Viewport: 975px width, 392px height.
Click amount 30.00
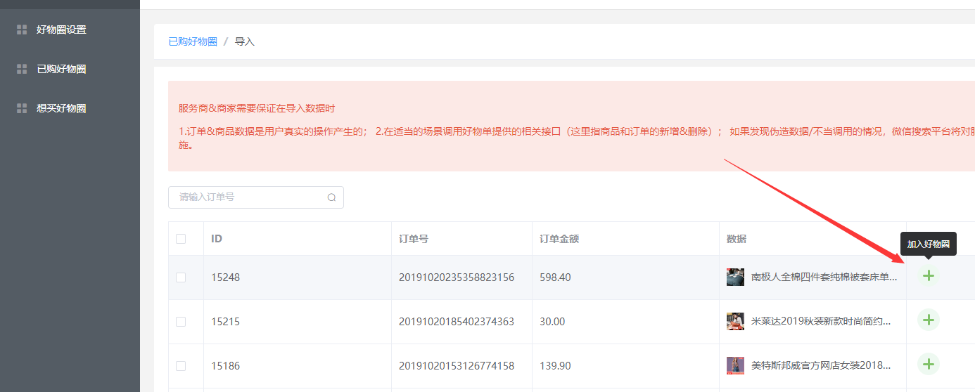point(552,322)
